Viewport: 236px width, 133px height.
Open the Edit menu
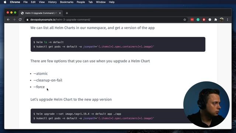[x=33, y=2]
